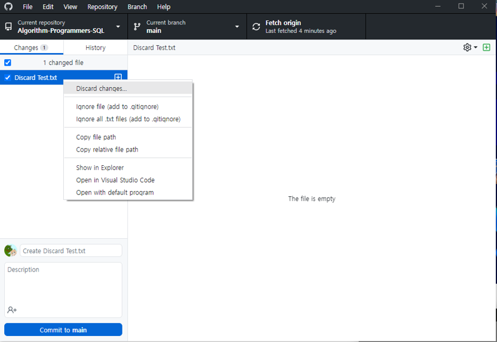
Task: Open the View menu
Action: point(70,7)
